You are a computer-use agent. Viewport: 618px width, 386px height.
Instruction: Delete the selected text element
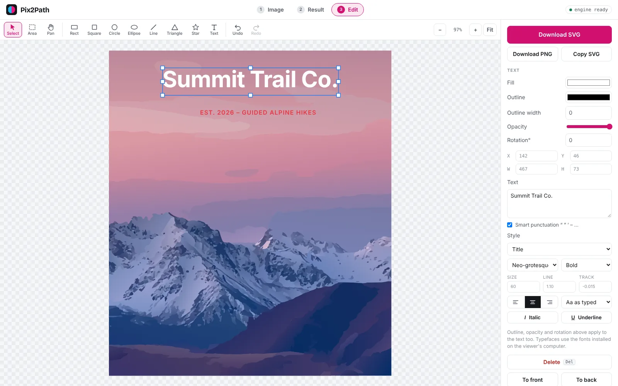pyautogui.click(x=559, y=362)
